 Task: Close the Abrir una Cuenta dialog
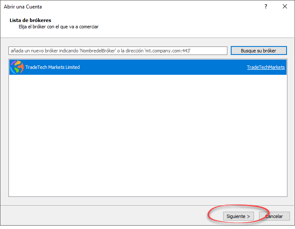(x=285, y=7)
